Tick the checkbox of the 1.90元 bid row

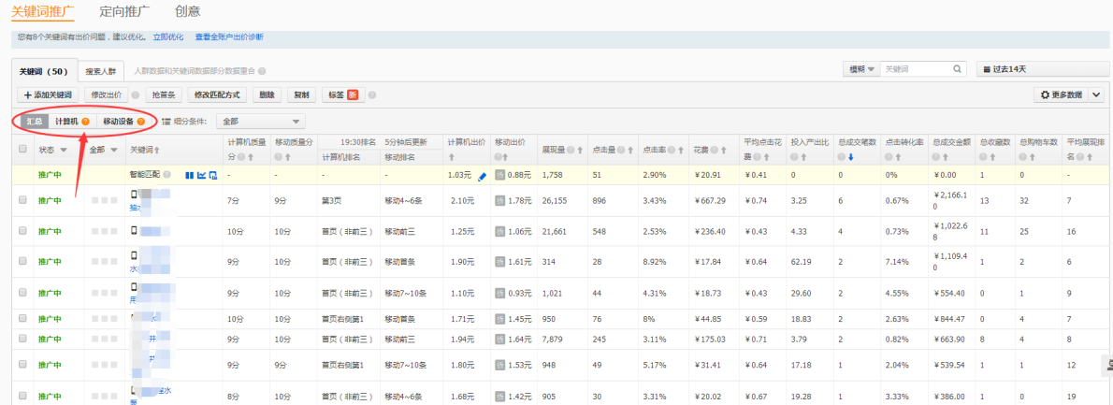click(x=22, y=262)
